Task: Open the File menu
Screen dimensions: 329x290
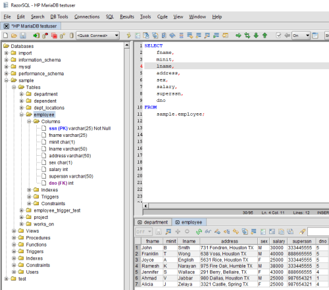Action: pos(7,17)
